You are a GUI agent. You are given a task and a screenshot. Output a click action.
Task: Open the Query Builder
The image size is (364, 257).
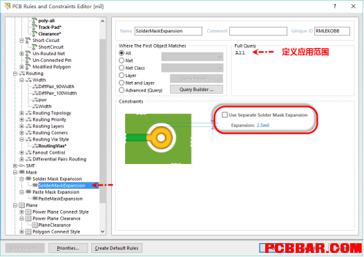[x=196, y=90]
